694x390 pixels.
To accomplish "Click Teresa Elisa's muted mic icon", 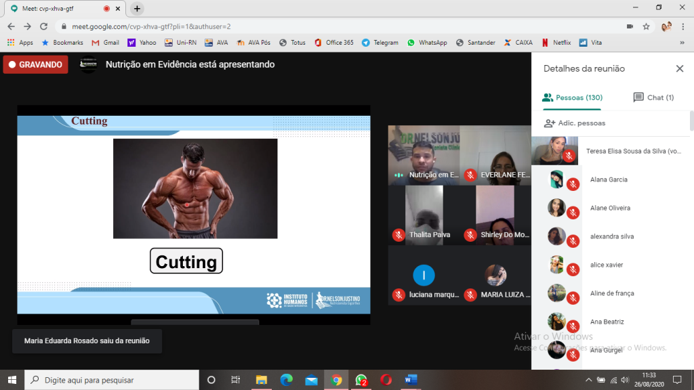I will click(569, 156).
